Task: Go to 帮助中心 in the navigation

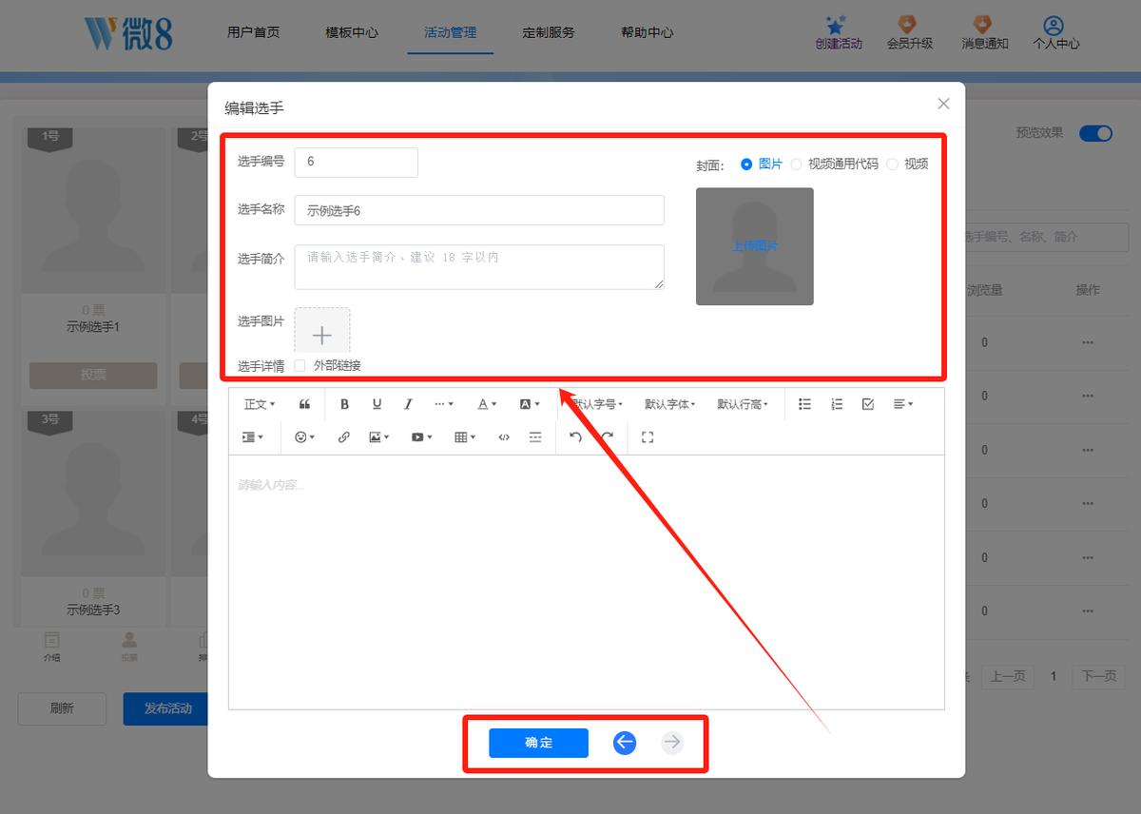Action: [x=648, y=32]
